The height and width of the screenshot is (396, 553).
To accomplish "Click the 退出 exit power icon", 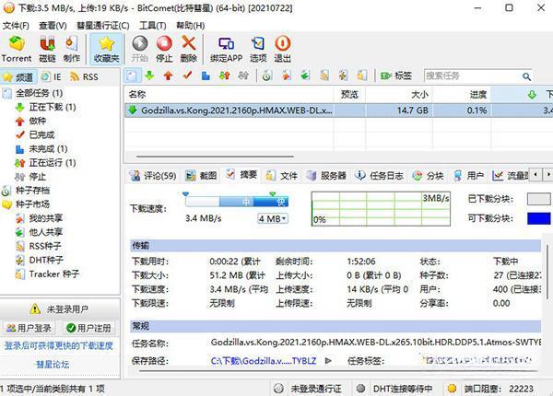I will pyautogui.click(x=282, y=45).
